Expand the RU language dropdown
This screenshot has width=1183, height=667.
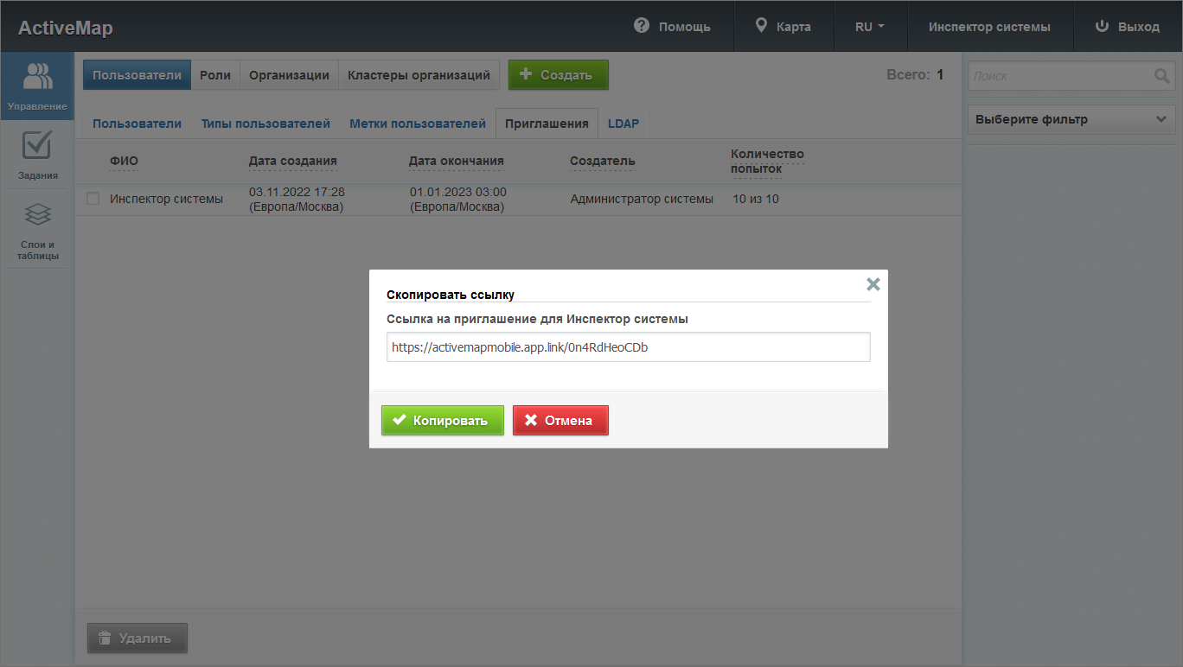pos(869,26)
